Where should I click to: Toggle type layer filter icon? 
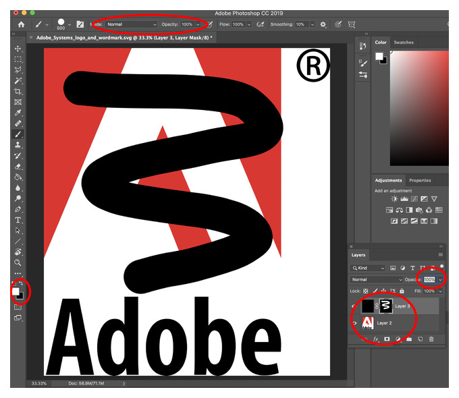click(x=412, y=268)
